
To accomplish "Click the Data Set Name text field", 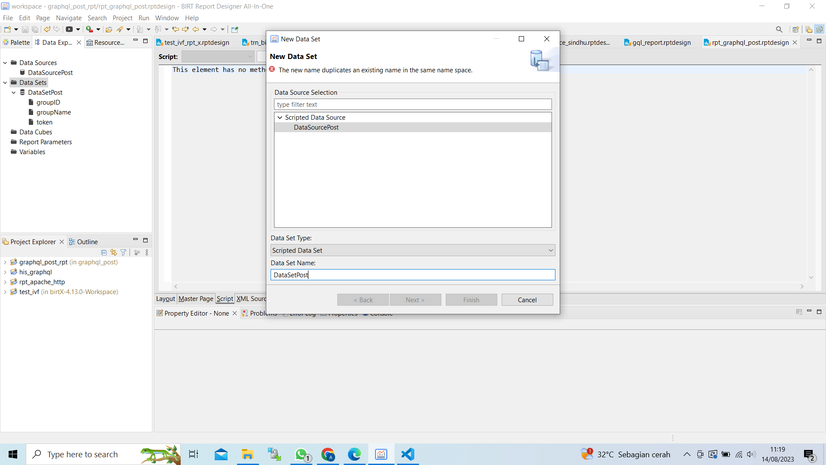I will (413, 275).
